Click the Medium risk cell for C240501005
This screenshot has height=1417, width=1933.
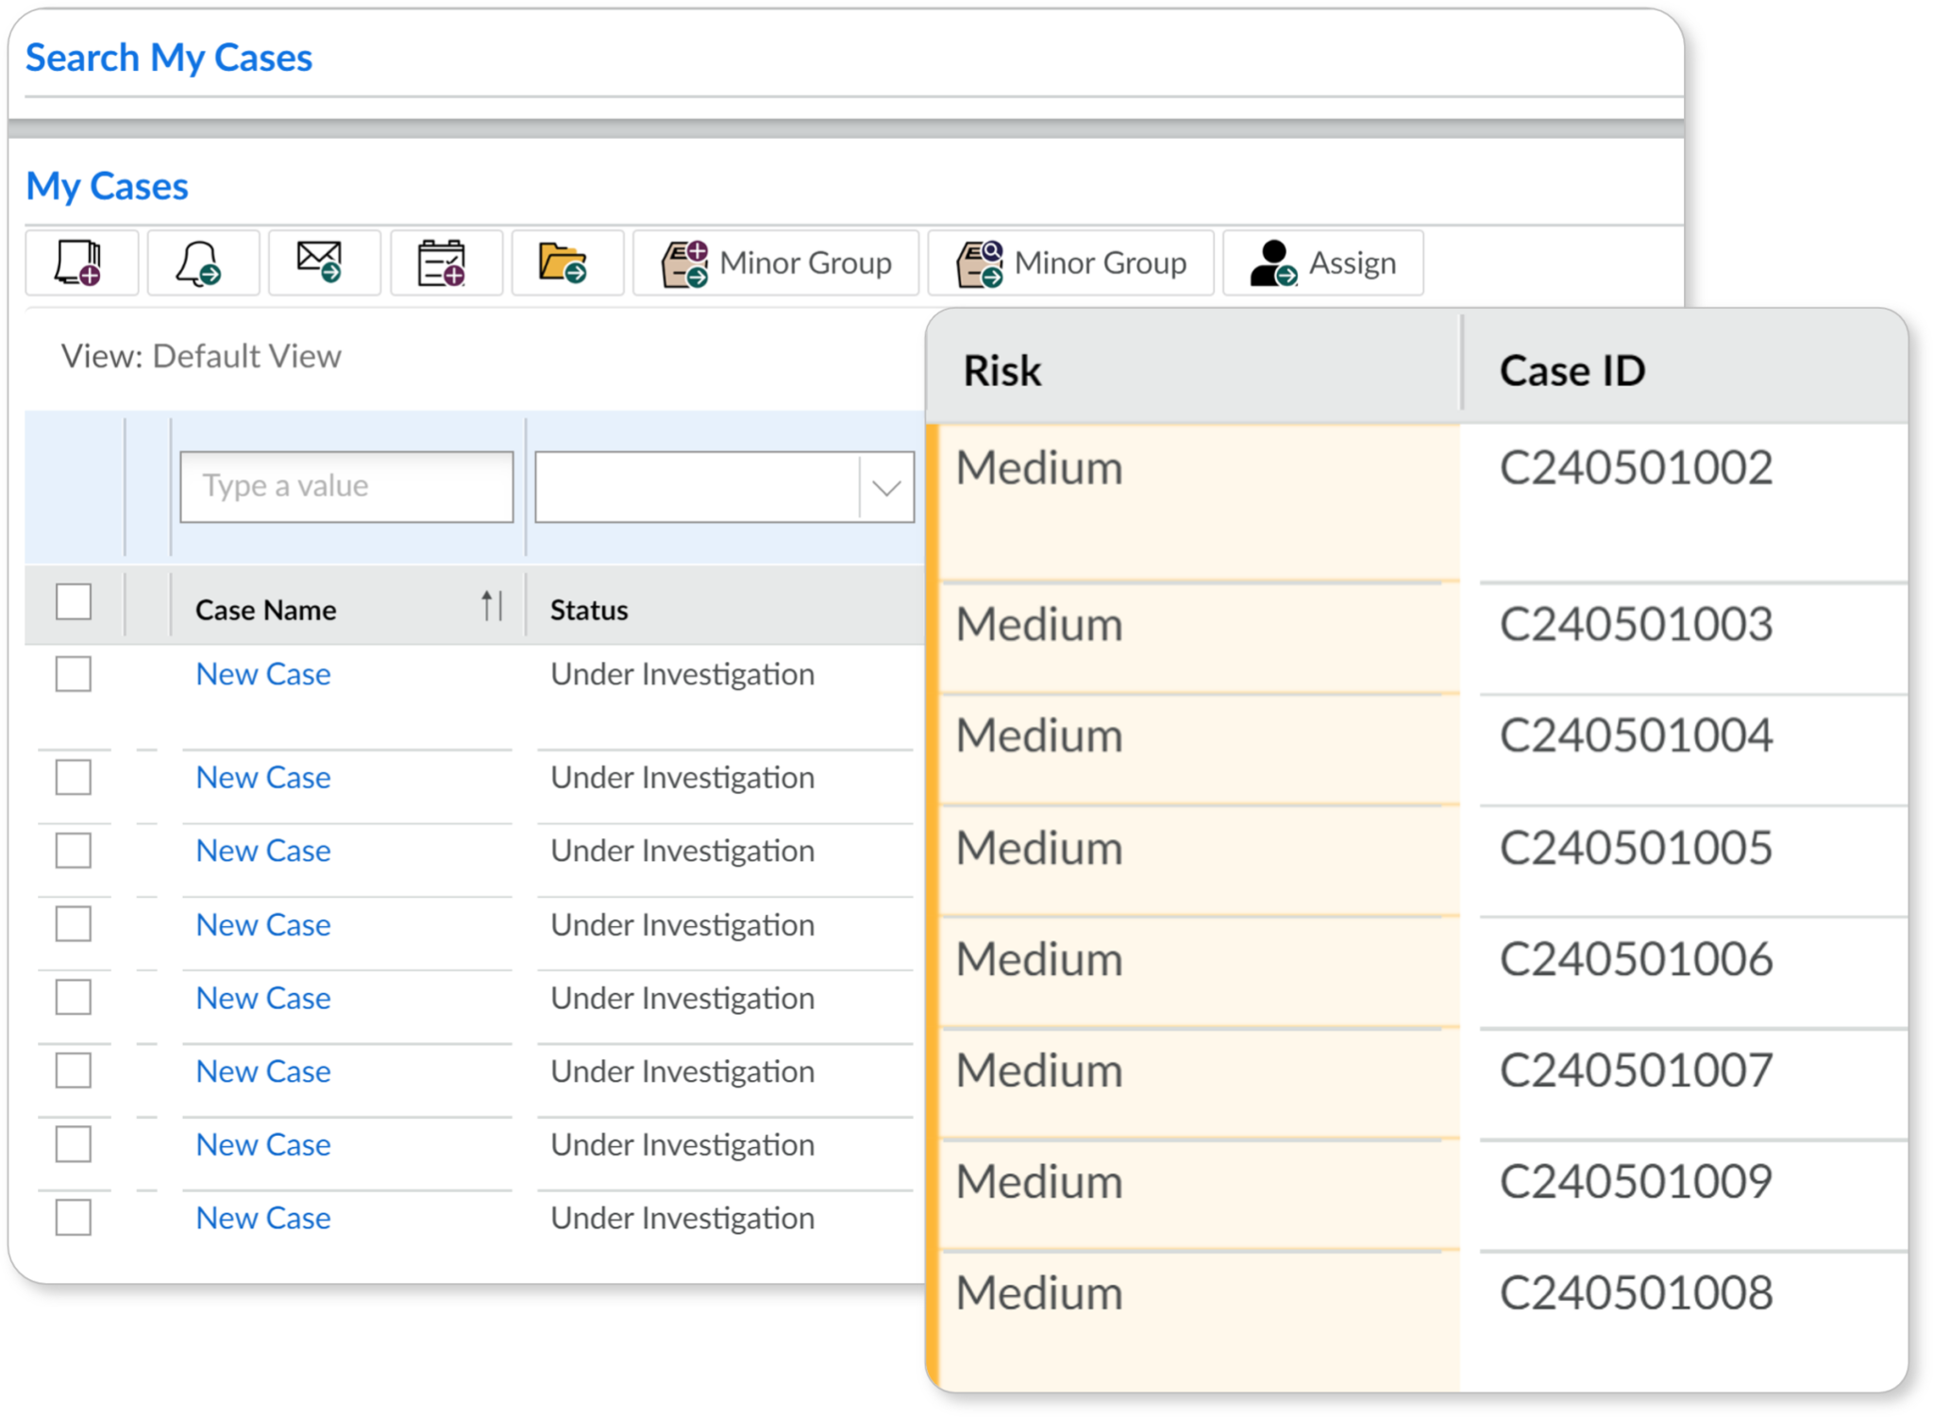tap(1039, 848)
